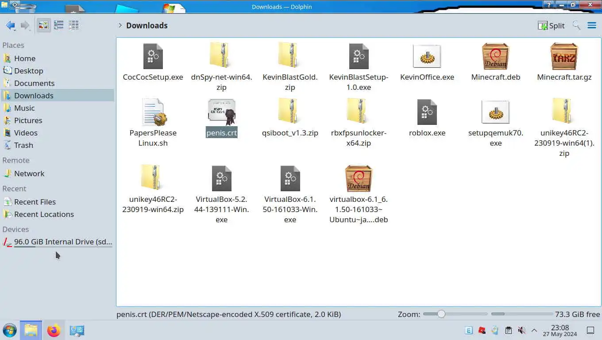Image resolution: width=602 pixels, height=340 pixels.
Task: Click the title bar help question-mark button
Action: coord(549,5)
